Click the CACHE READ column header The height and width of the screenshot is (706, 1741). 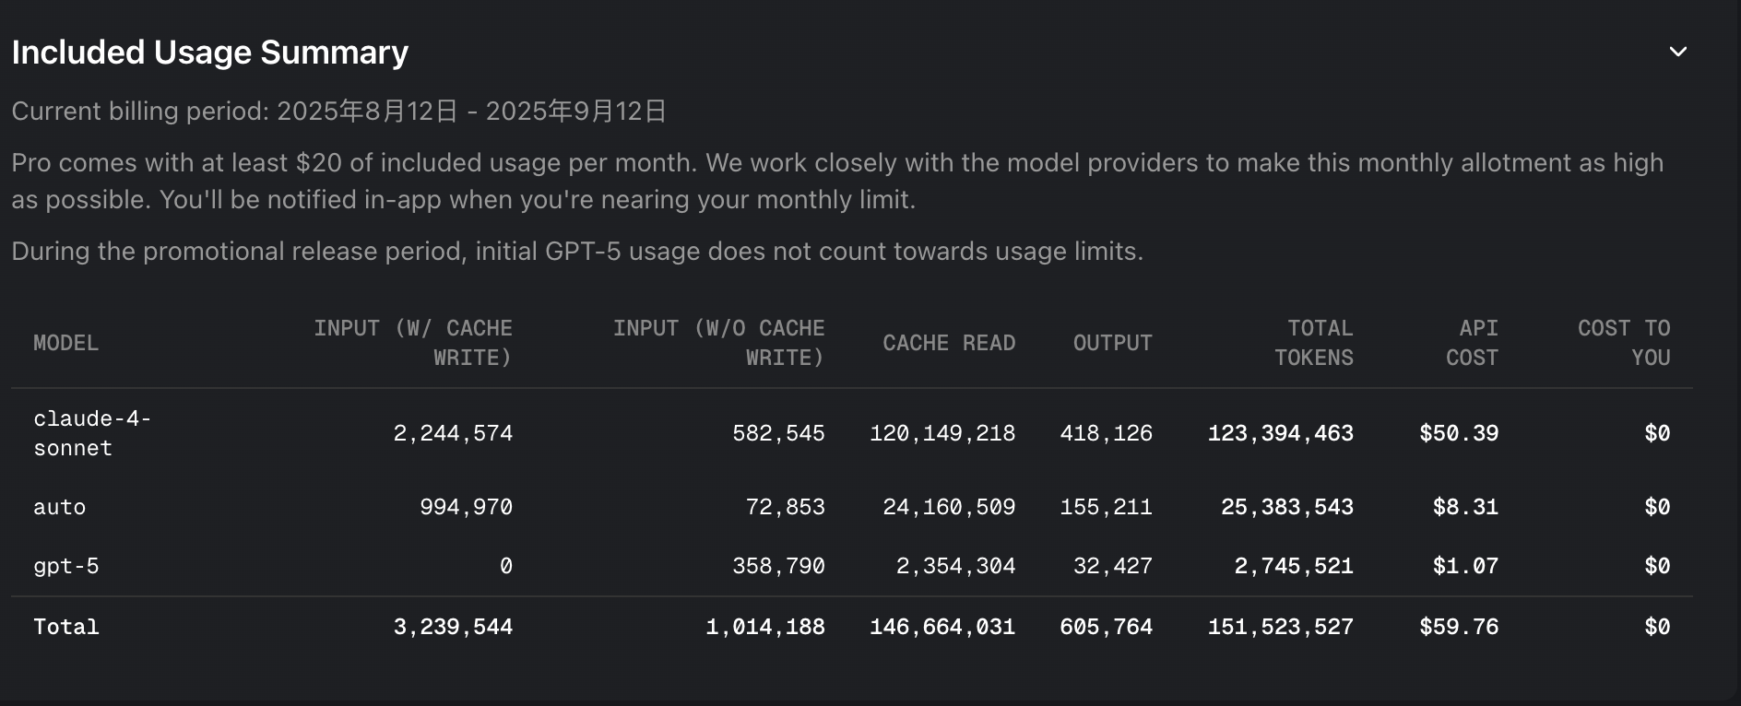[x=949, y=343]
